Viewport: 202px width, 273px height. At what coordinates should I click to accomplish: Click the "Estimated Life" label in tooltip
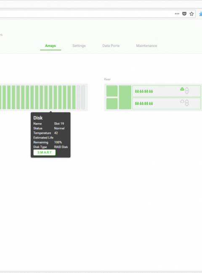coord(43,137)
